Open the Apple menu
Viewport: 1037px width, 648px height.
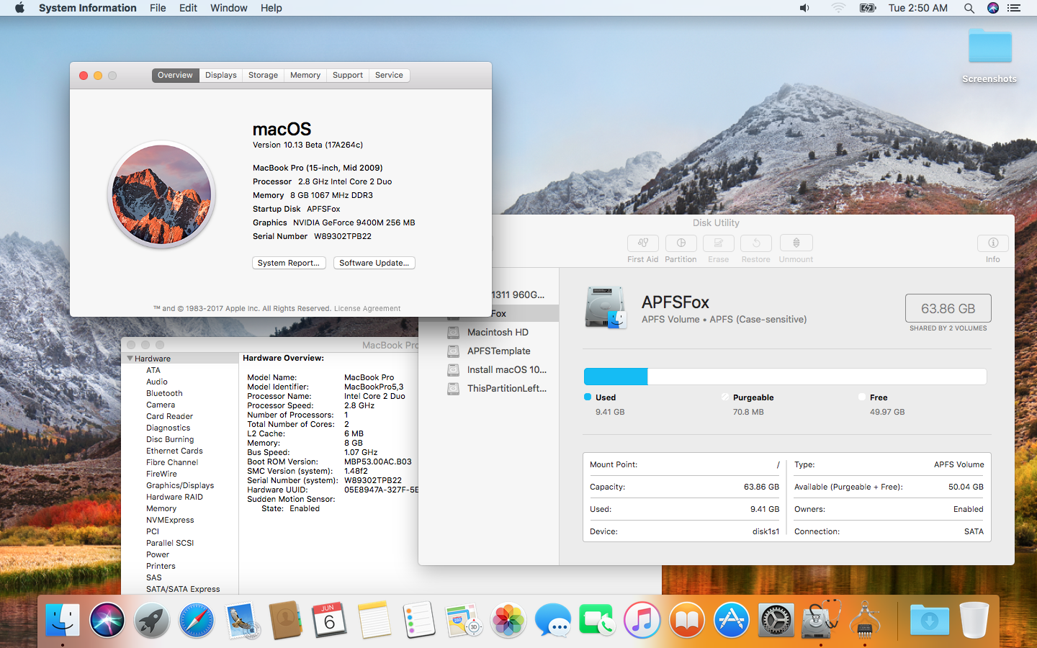(x=19, y=8)
